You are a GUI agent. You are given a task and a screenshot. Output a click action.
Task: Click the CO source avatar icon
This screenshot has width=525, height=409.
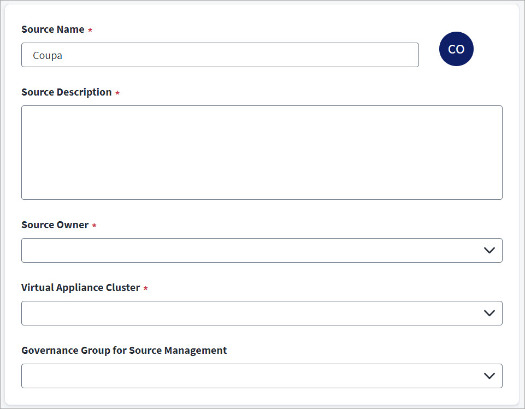click(x=456, y=49)
